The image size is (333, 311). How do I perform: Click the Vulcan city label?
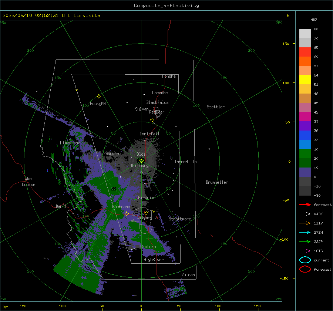coord(188,275)
